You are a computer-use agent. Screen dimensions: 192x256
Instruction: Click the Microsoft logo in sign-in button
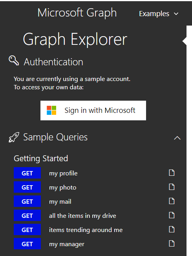[x=51, y=111]
